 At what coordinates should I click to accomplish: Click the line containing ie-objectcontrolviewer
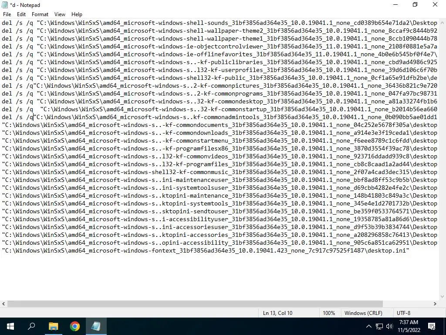(220, 46)
